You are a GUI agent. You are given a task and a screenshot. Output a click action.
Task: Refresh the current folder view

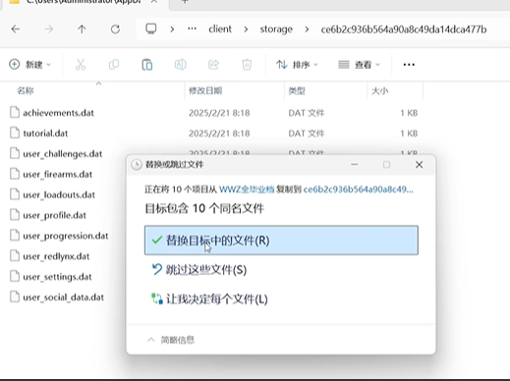pos(115,29)
